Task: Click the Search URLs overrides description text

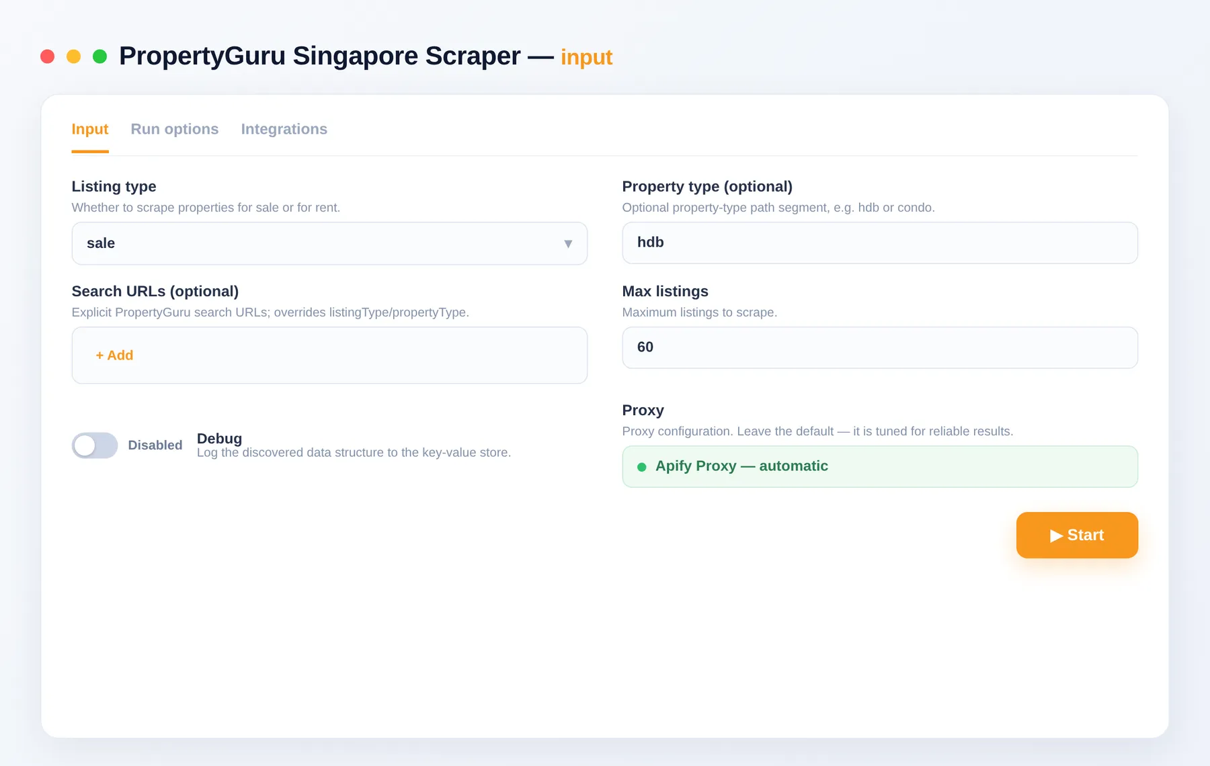Action: [x=270, y=312]
